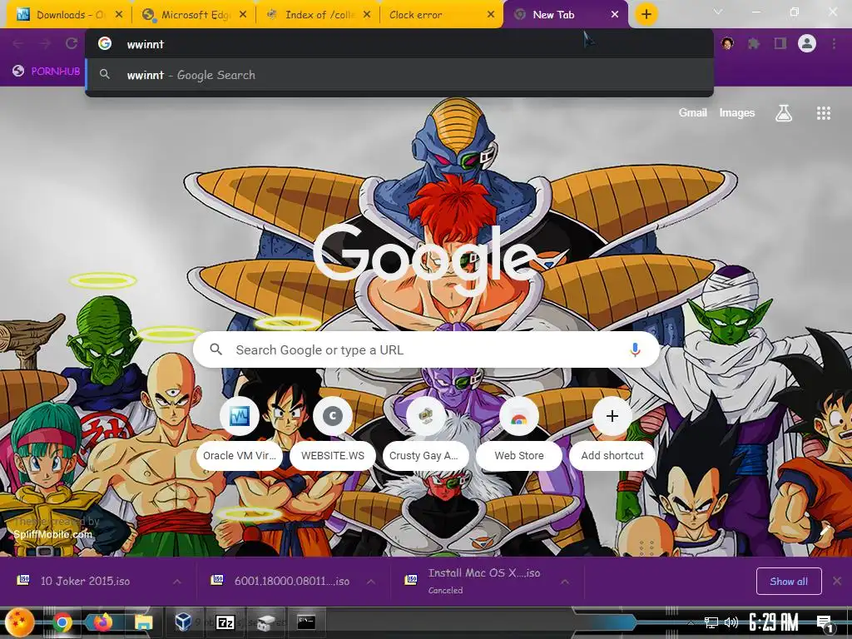Go forward with the forward arrow
The image size is (852, 639).
45,43
